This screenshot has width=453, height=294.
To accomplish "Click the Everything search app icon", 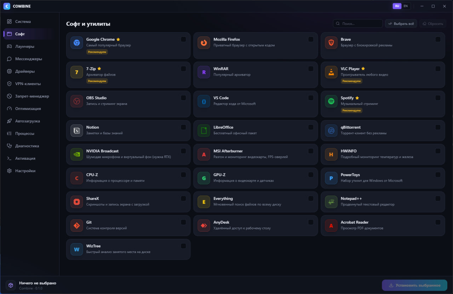I will pos(204,202).
